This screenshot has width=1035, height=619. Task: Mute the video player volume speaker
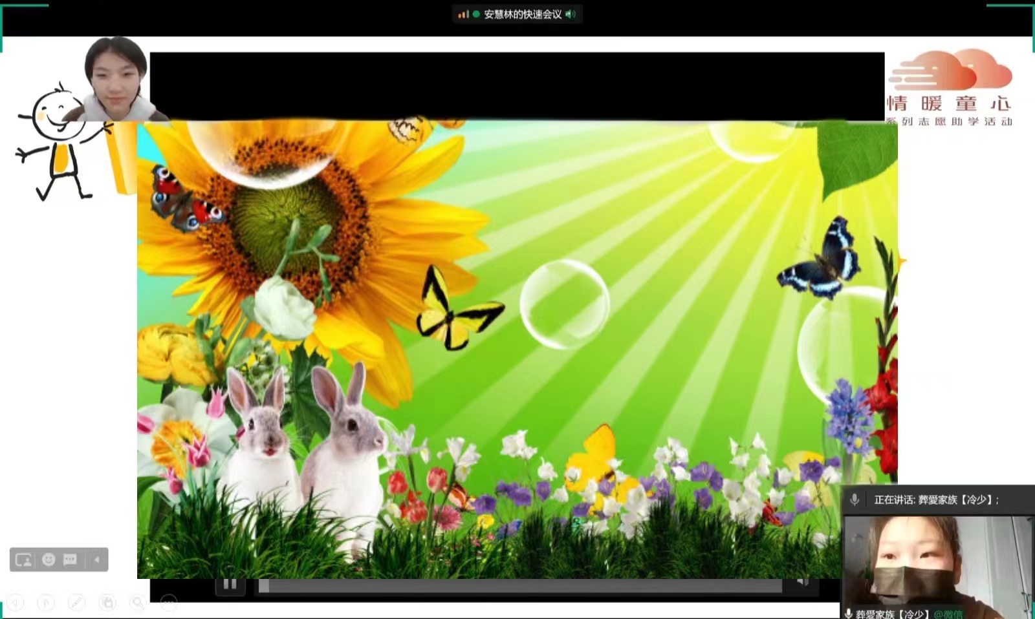[x=803, y=582]
